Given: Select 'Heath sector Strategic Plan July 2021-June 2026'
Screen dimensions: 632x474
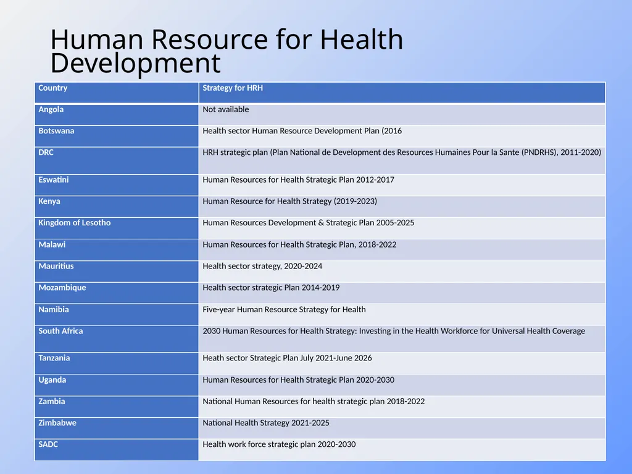Looking at the screenshot, I should pos(402,363).
